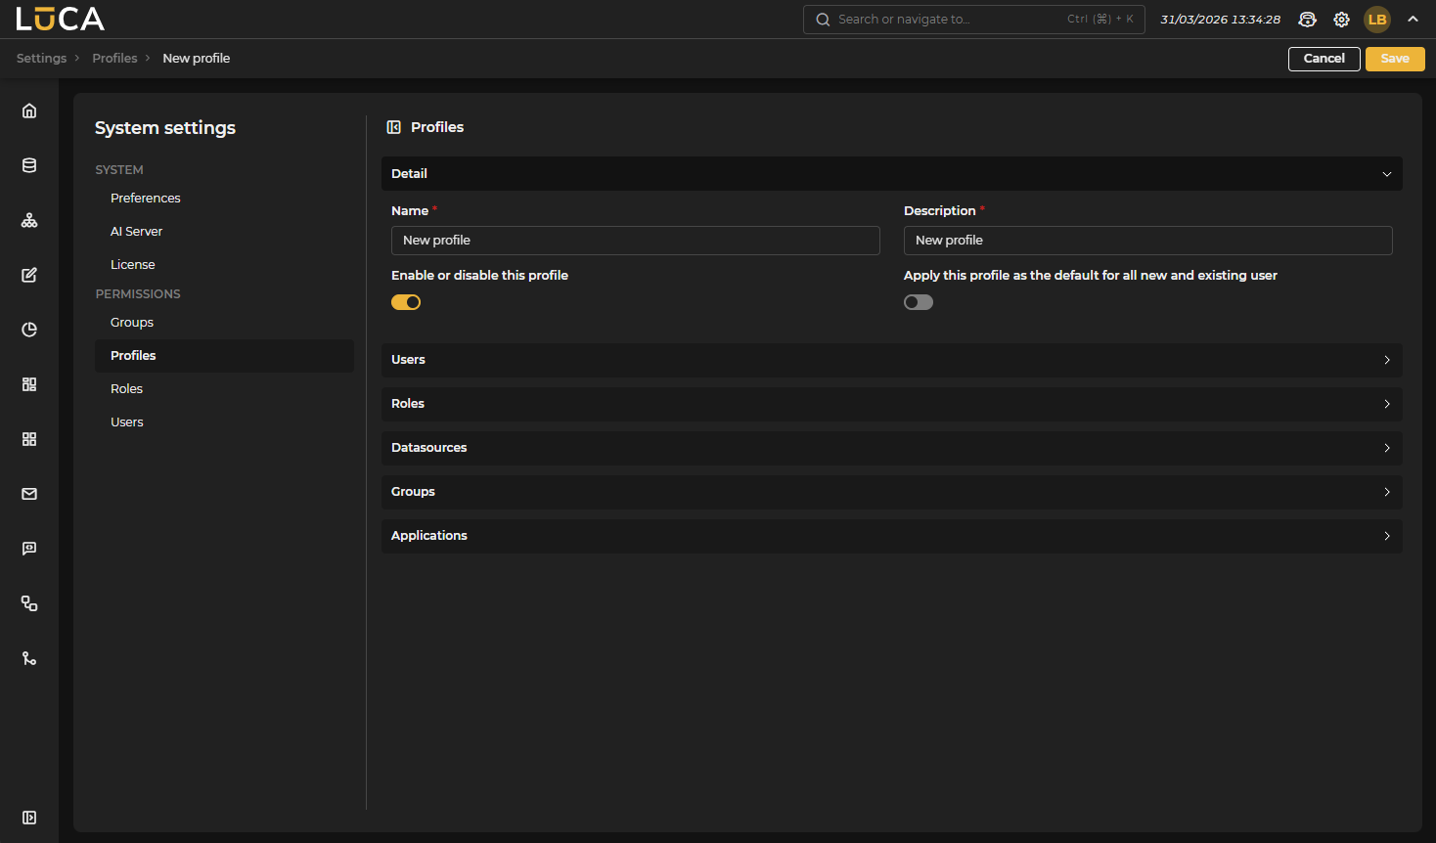Open the home icon in sidebar

click(x=29, y=111)
